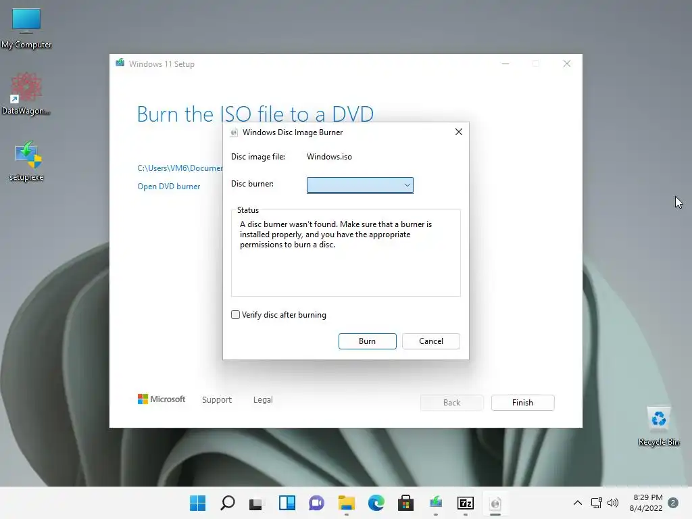Click the Burn button
Screen dimensions: 692x519
point(367,341)
